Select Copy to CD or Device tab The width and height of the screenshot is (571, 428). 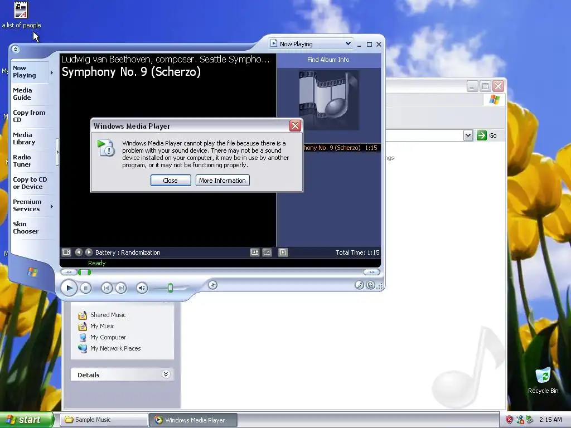(x=30, y=183)
